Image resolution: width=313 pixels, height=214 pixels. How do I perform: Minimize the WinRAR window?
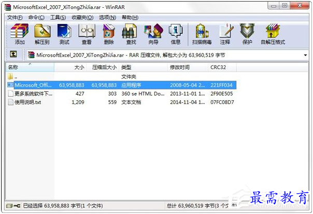tap(274, 6)
